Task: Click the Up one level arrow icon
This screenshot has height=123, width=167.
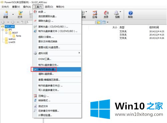Action: pos(22,22)
